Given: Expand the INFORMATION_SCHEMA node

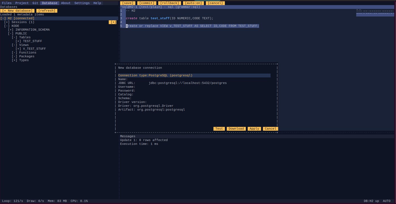Looking at the screenshot, I should pyautogui.click(x=11, y=30).
